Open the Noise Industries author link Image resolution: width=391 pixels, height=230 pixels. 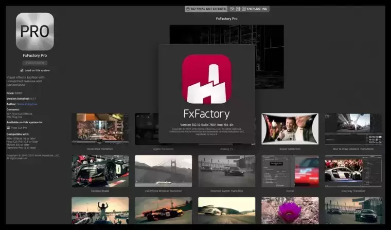(x=27, y=104)
